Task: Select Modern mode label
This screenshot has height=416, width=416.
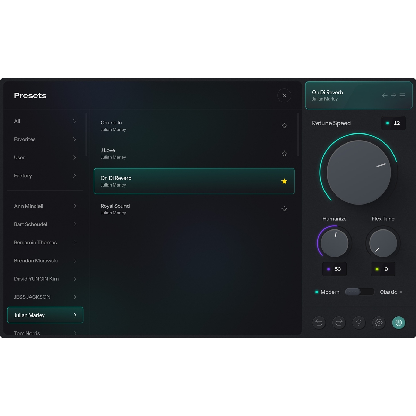Action: 330,292
